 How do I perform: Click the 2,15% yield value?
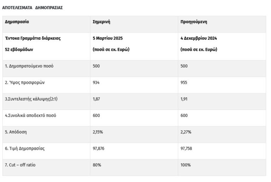click(98, 132)
